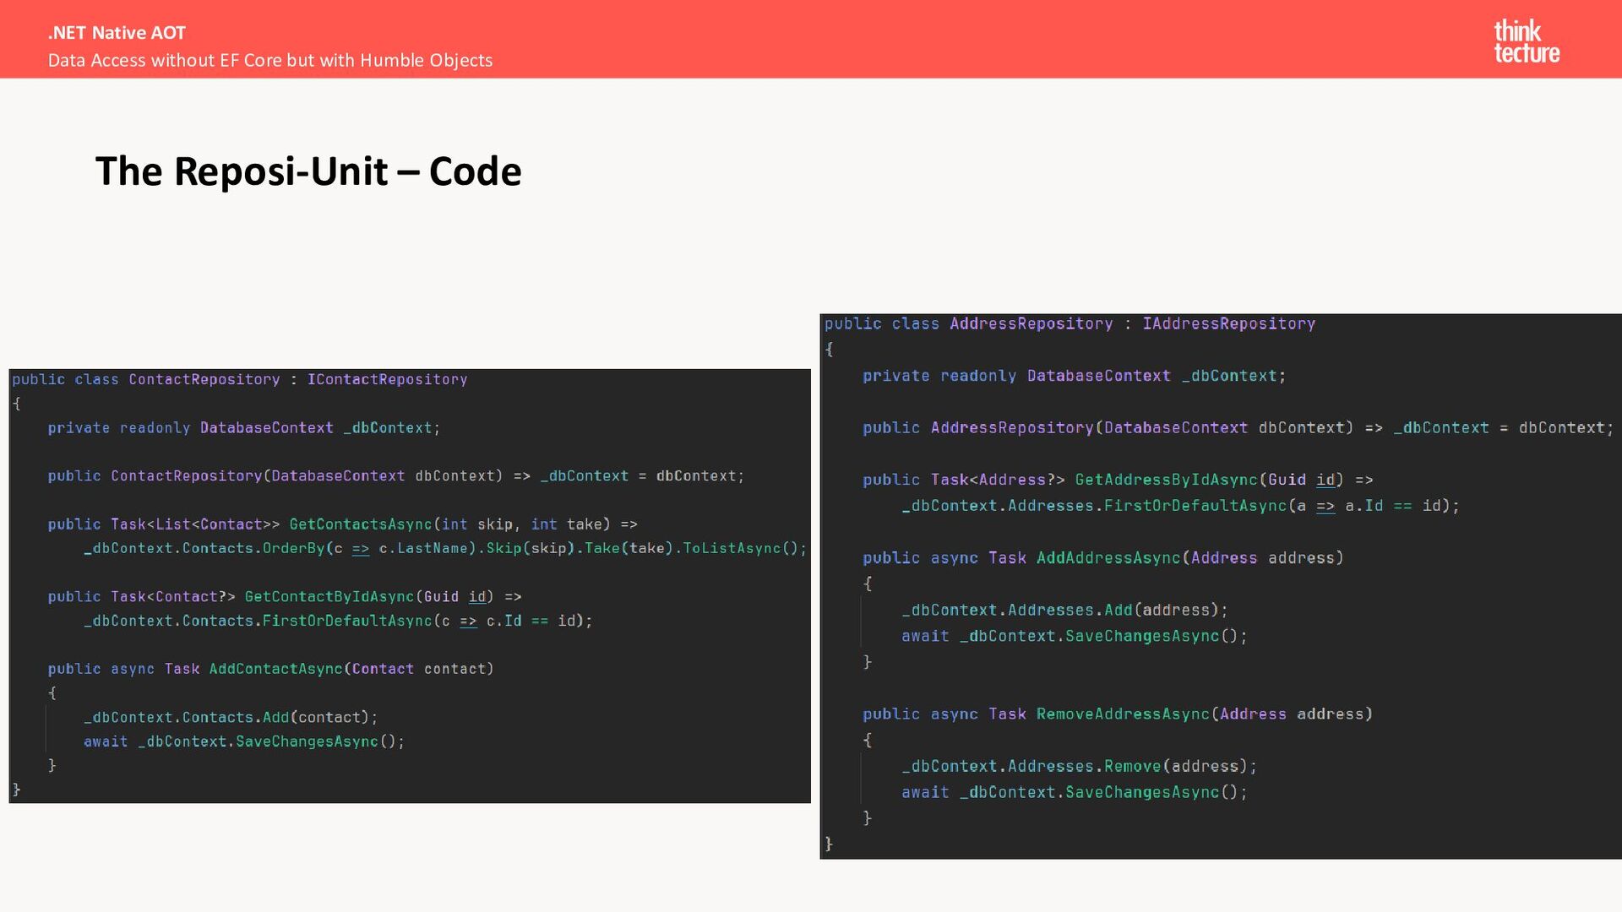Click the subtitle 'Data Access without EF Core but with Humble Objects'
The width and height of the screenshot is (1622, 912).
270,61
